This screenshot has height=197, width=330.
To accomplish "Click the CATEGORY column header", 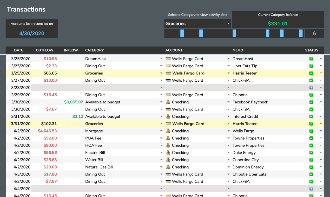I will pyautogui.click(x=95, y=50).
